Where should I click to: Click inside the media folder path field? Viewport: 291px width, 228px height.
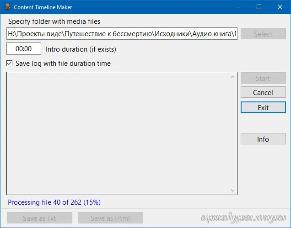coord(122,34)
